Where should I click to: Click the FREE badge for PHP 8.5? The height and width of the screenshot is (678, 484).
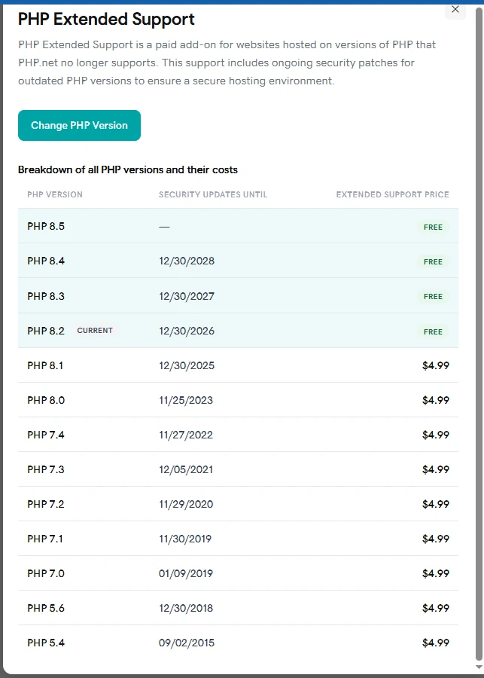(433, 227)
